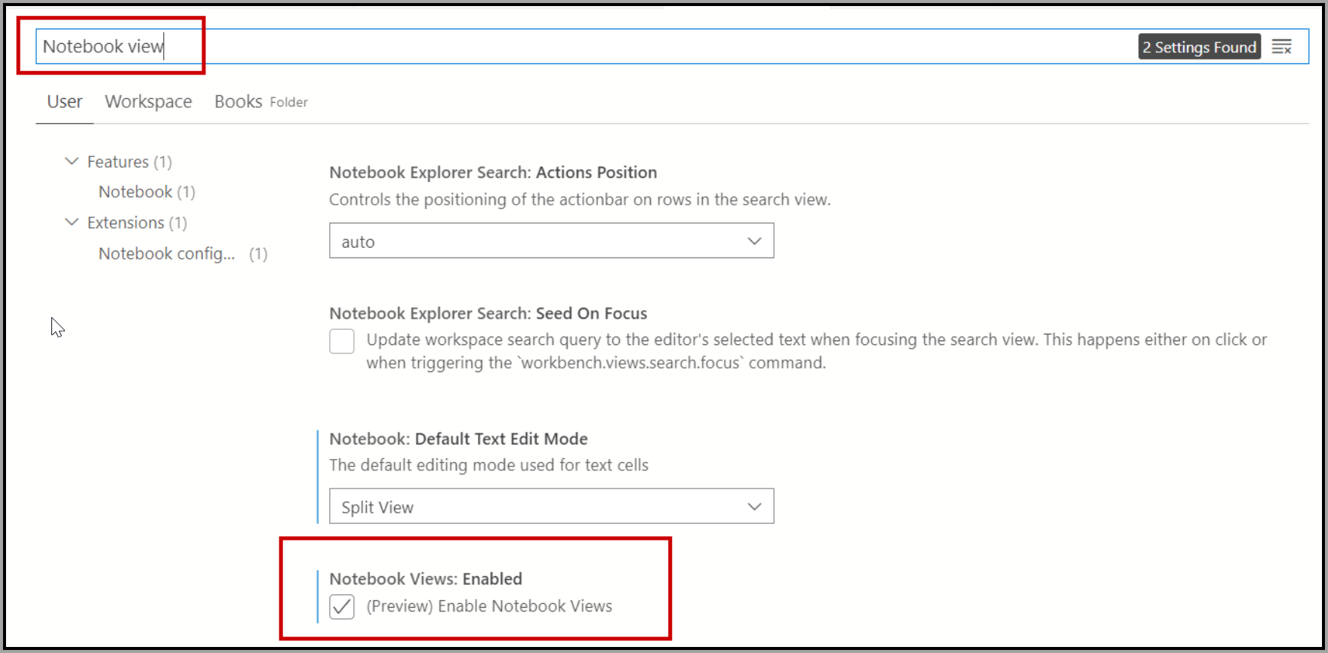Viewport: 1328px width, 653px height.
Task: Click the '2 Settings Found' badge
Action: pos(1199,47)
